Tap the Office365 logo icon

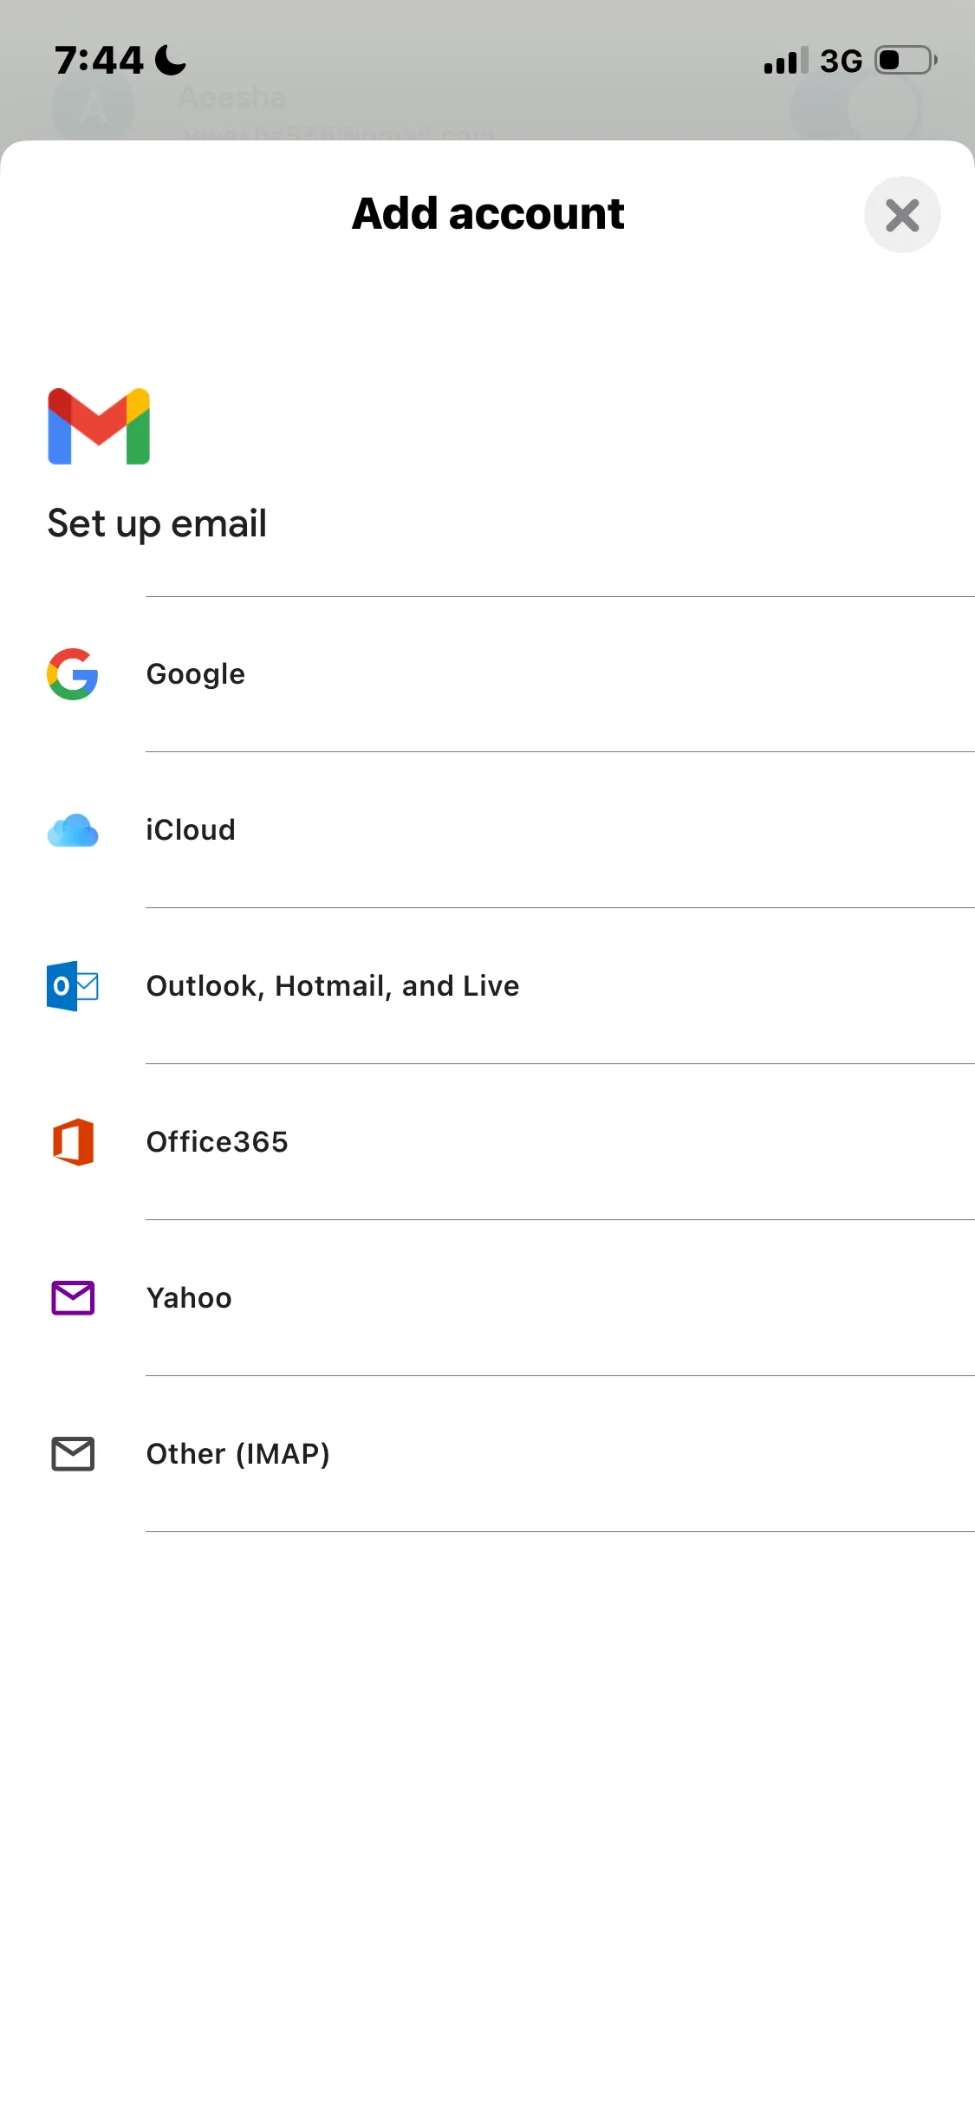click(x=73, y=1142)
